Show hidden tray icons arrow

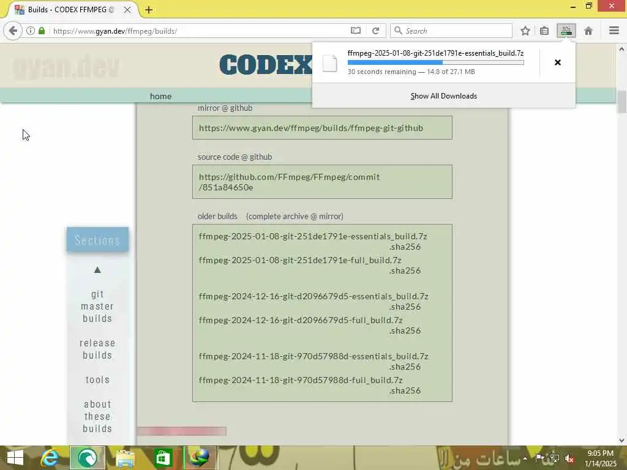(525, 458)
